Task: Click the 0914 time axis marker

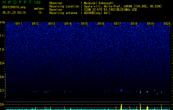Action: click(x=68, y=24)
